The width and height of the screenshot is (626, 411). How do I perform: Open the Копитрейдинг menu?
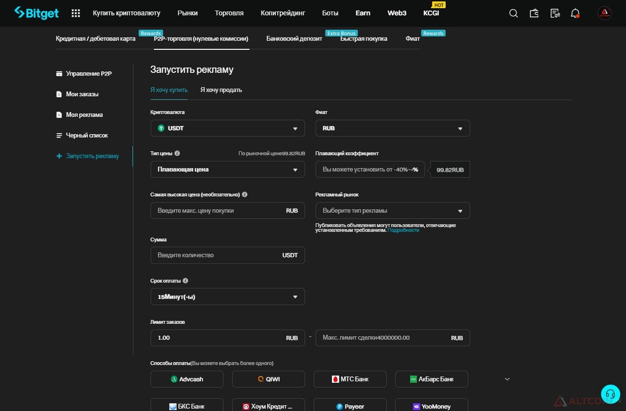[283, 13]
